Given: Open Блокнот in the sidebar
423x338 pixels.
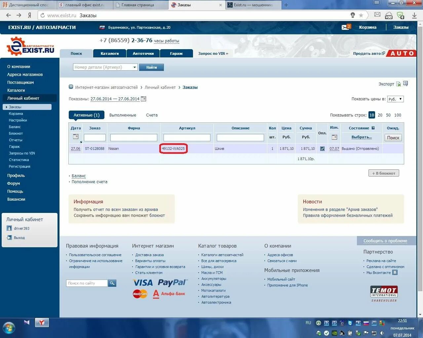Looking at the screenshot, I should pos(16,133).
